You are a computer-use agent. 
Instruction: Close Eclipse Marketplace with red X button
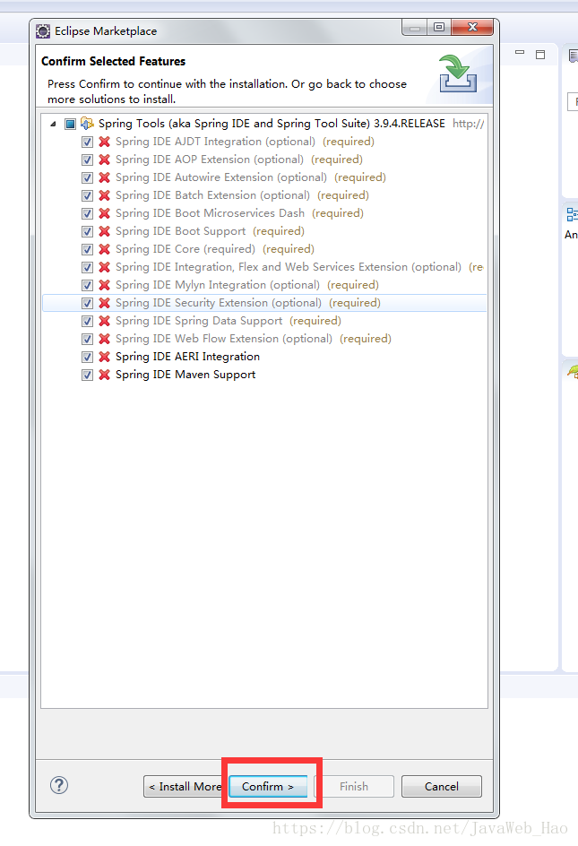coord(472,27)
